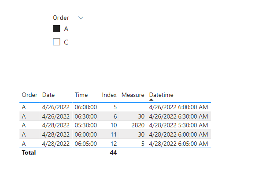The height and width of the screenshot is (178, 259).
Task: Click Index cell with value 5
Action: pyautogui.click(x=115, y=107)
